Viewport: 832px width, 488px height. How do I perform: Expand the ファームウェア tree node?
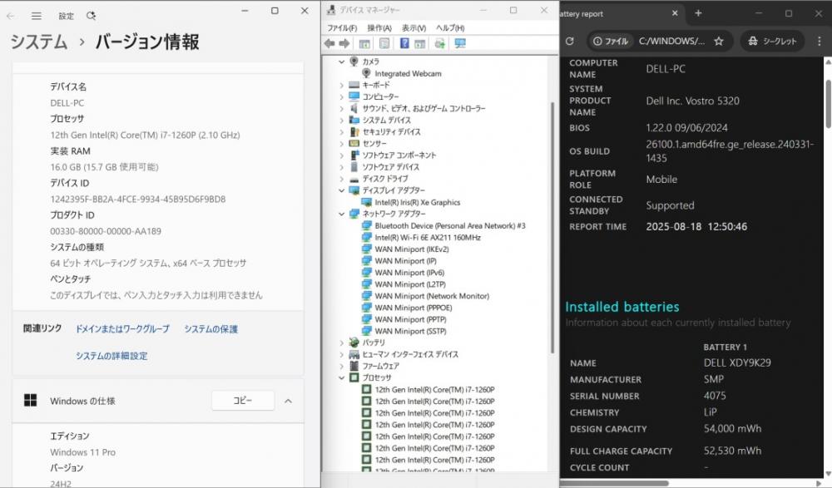[342, 366]
